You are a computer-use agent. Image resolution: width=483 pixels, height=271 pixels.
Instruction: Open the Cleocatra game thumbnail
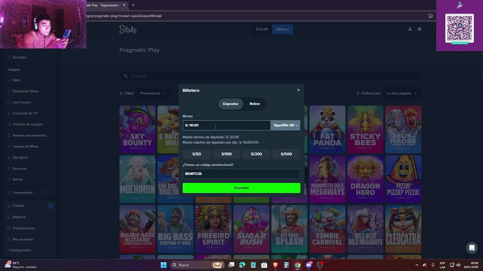(x=403, y=229)
